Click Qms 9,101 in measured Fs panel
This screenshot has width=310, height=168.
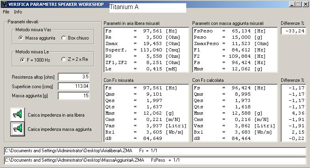[134, 94]
